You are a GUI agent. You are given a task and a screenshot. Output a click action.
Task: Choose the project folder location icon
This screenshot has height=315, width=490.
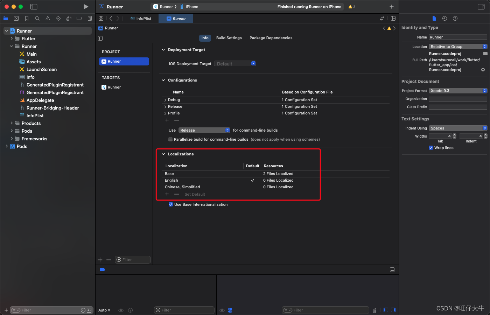[x=485, y=54]
